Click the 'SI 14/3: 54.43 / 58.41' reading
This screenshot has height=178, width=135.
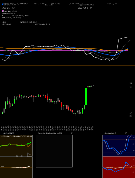21,16
